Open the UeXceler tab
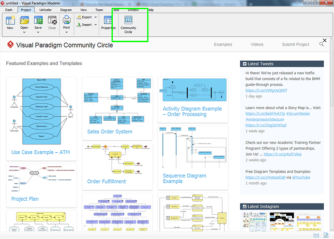Viewport: 334px width, 239px height. pos(46,10)
